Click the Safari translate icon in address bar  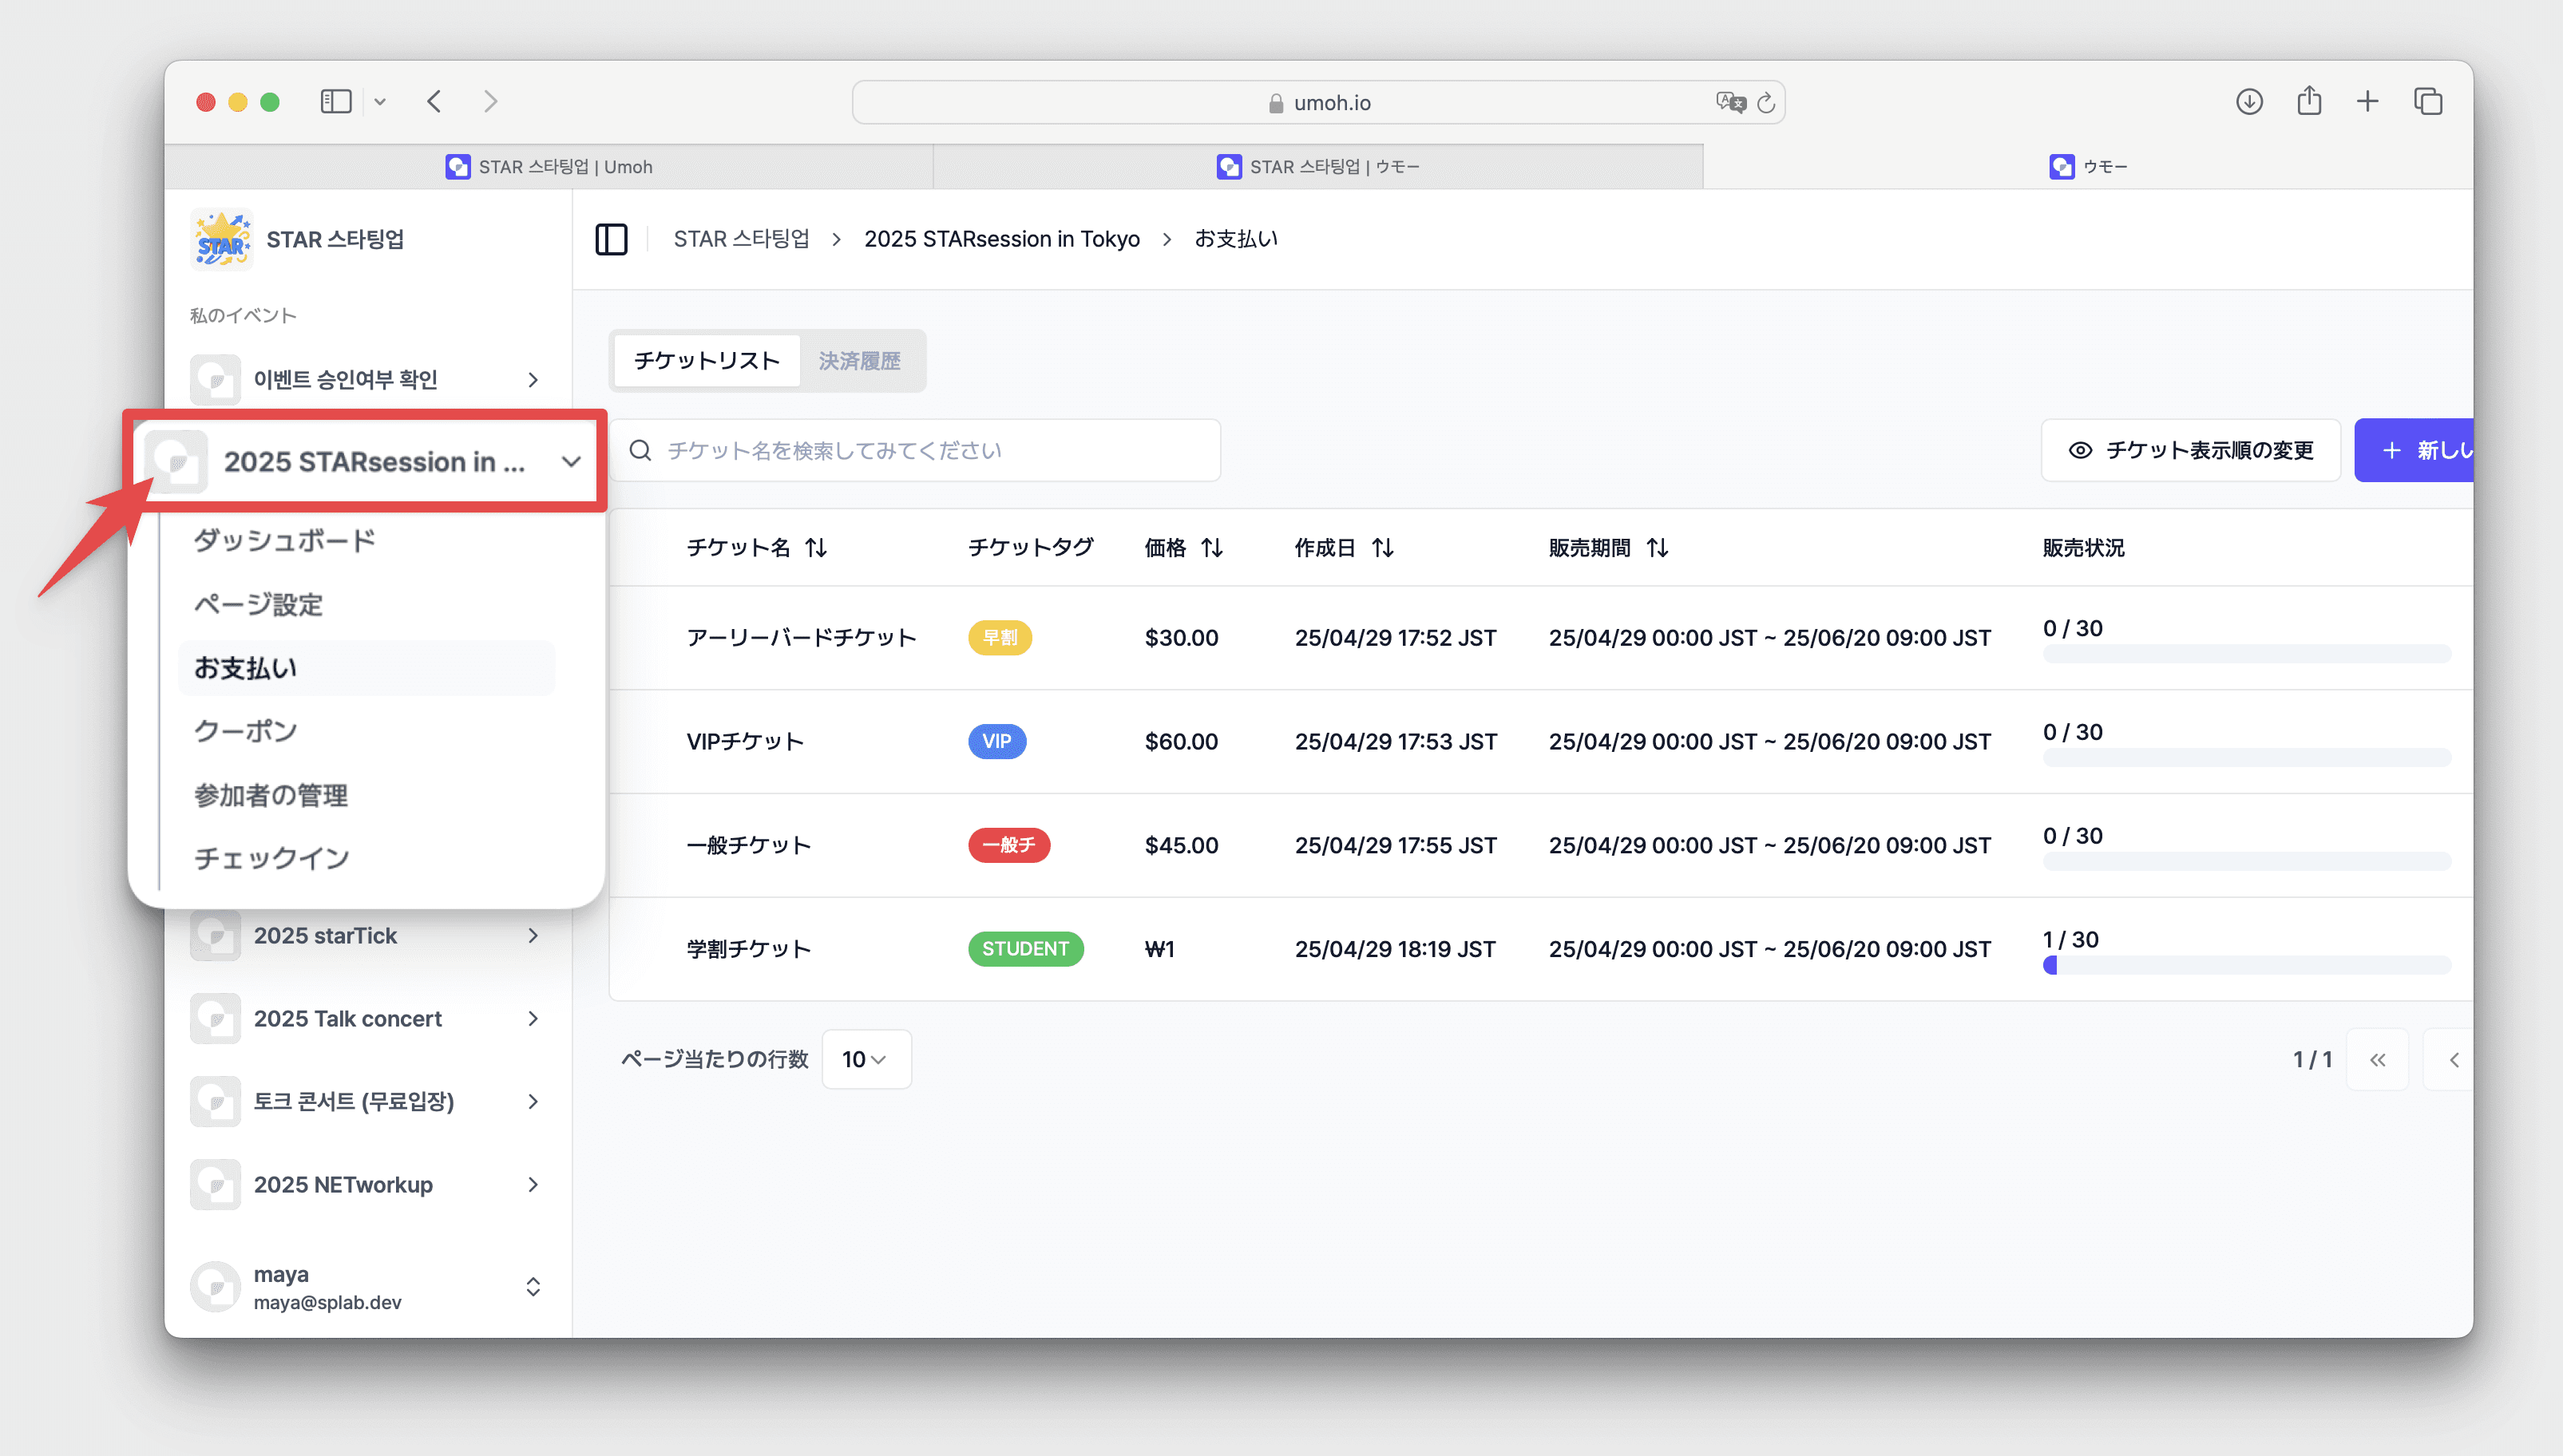pos(1730,102)
